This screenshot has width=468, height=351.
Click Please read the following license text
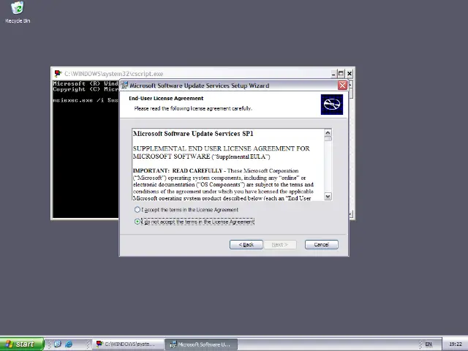(x=193, y=108)
